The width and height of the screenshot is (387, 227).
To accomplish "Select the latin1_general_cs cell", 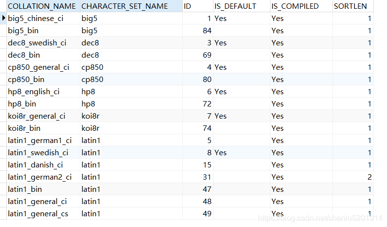I will 43,213.
